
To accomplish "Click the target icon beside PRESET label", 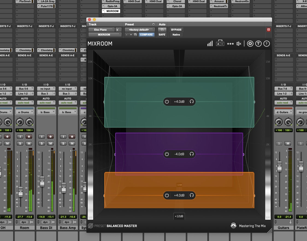I will click(x=90, y=226).
